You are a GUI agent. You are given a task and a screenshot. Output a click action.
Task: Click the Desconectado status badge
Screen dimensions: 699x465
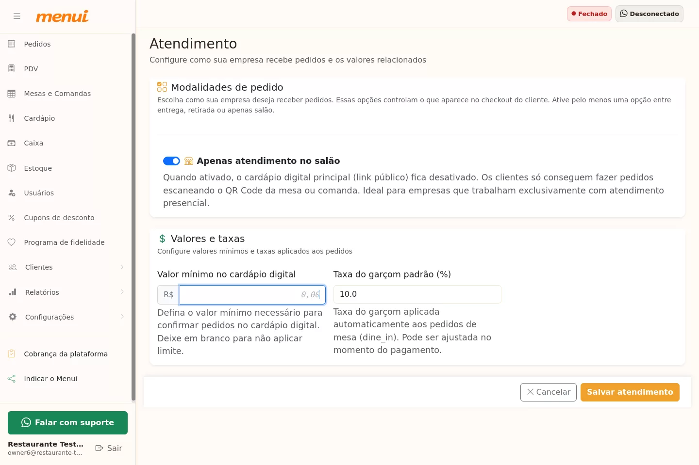pyautogui.click(x=649, y=14)
